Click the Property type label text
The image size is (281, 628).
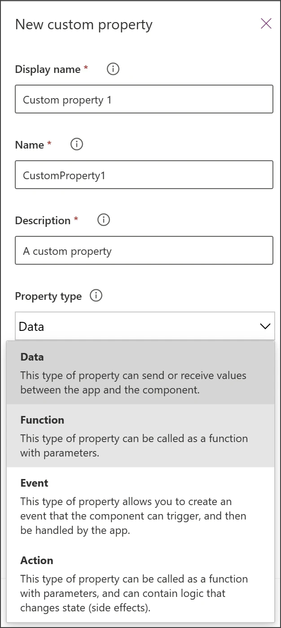pos(48,296)
